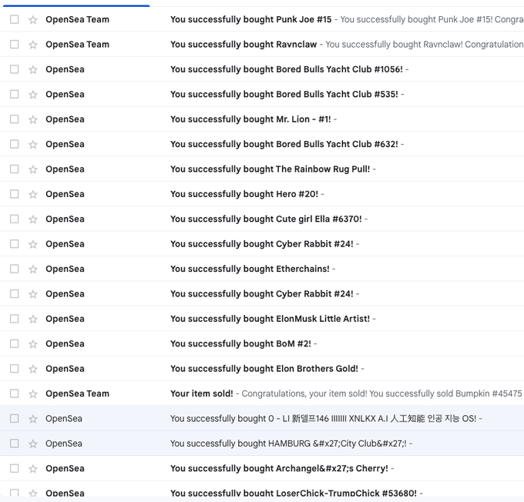Viewport: 524px width, 502px height.
Task: Star the Punk Joe #15 email
Action: click(x=32, y=20)
